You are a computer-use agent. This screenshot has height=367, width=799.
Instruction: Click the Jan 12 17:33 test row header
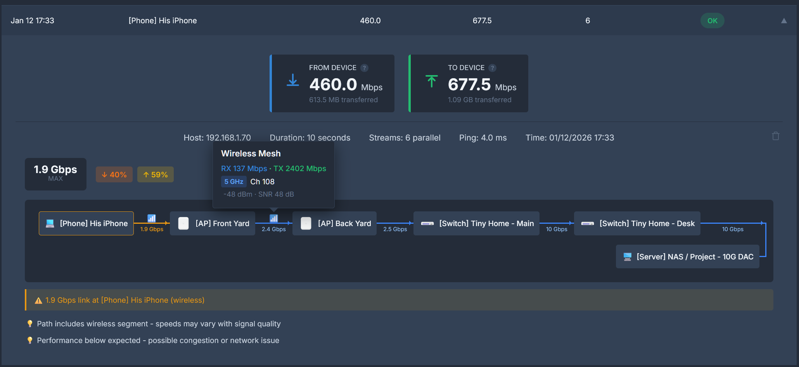click(33, 21)
